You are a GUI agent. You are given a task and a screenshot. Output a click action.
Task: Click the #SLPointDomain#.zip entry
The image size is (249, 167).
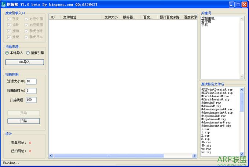click(217, 93)
